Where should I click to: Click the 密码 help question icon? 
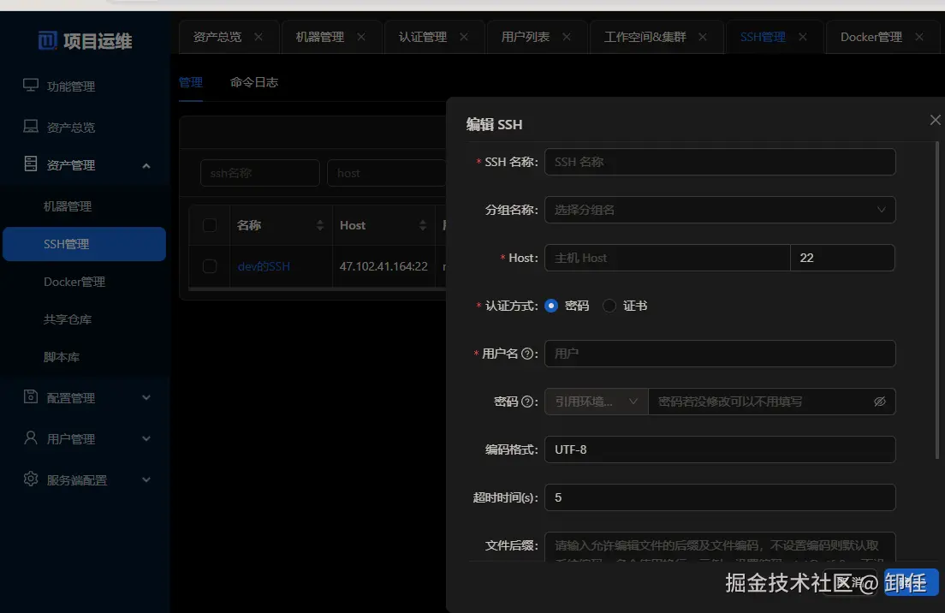[527, 402]
